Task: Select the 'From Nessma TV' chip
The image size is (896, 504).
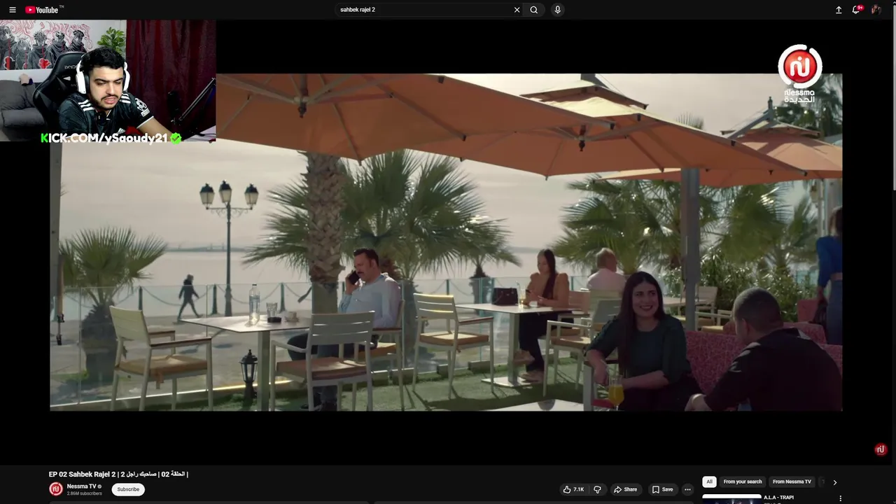Action: pos(792,482)
